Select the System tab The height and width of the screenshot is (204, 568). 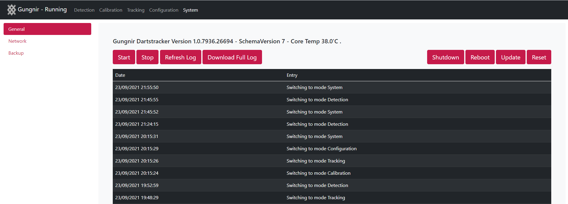pos(190,10)
